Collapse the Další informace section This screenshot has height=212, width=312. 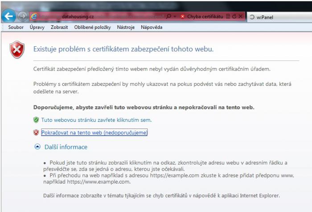pyautogui.click(x=37, y=147)
